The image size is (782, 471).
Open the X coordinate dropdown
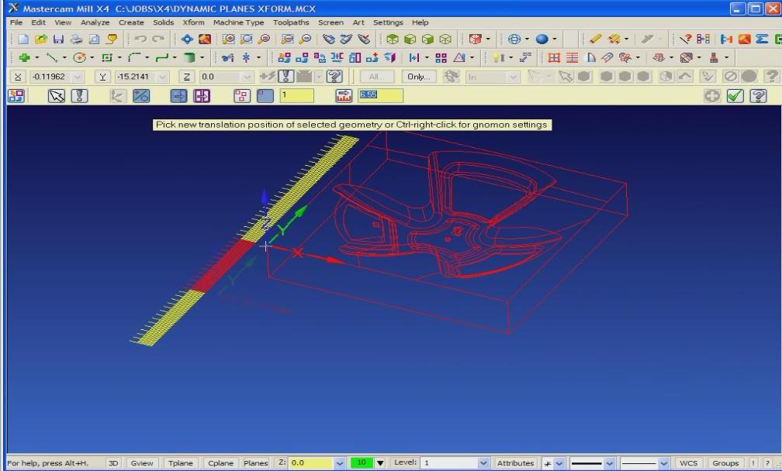coord(78,77)
